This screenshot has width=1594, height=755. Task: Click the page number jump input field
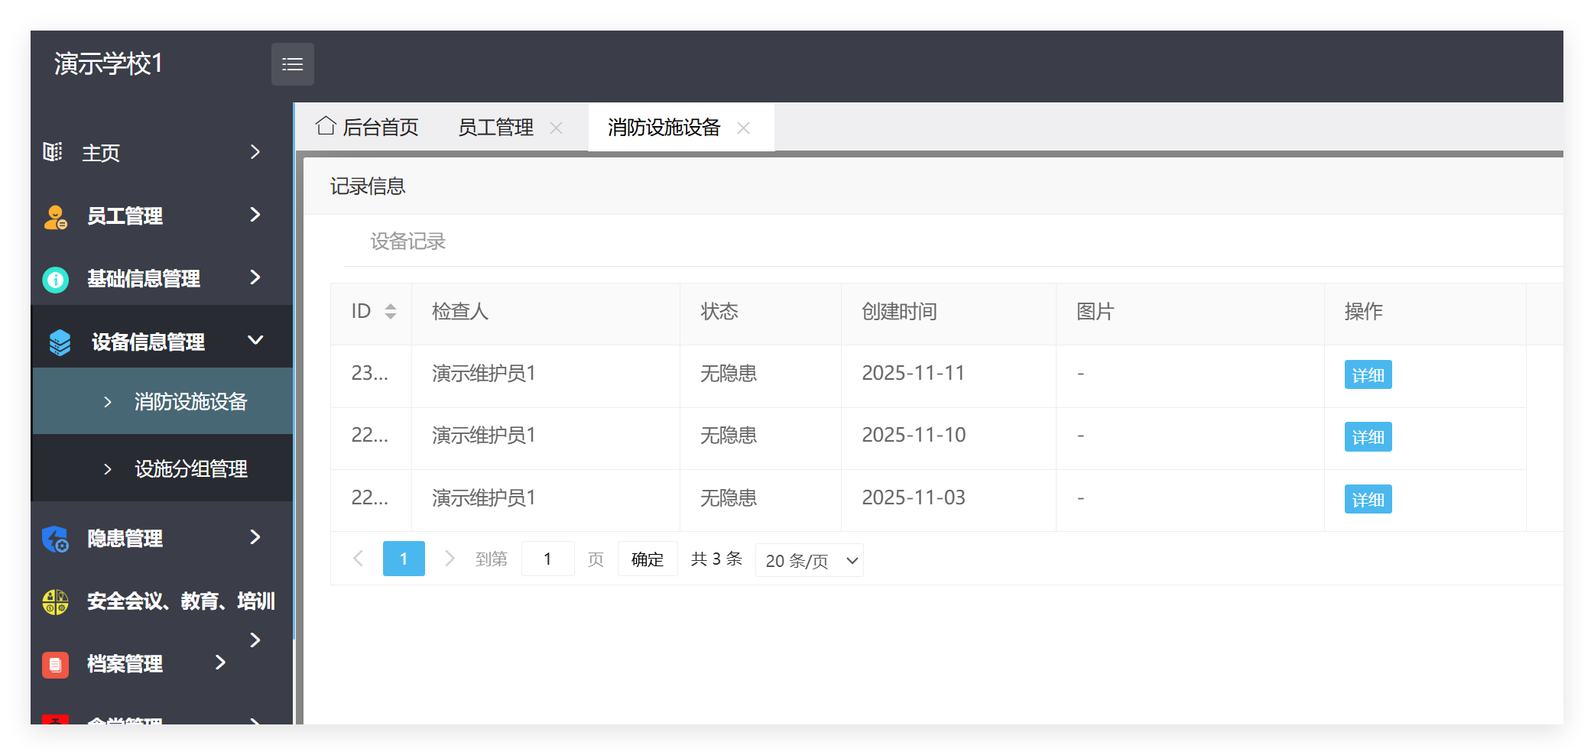[547, 559]
